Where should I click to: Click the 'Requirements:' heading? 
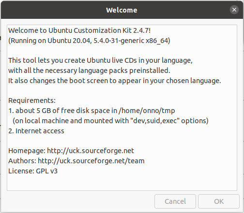click(x=32, y=100)
